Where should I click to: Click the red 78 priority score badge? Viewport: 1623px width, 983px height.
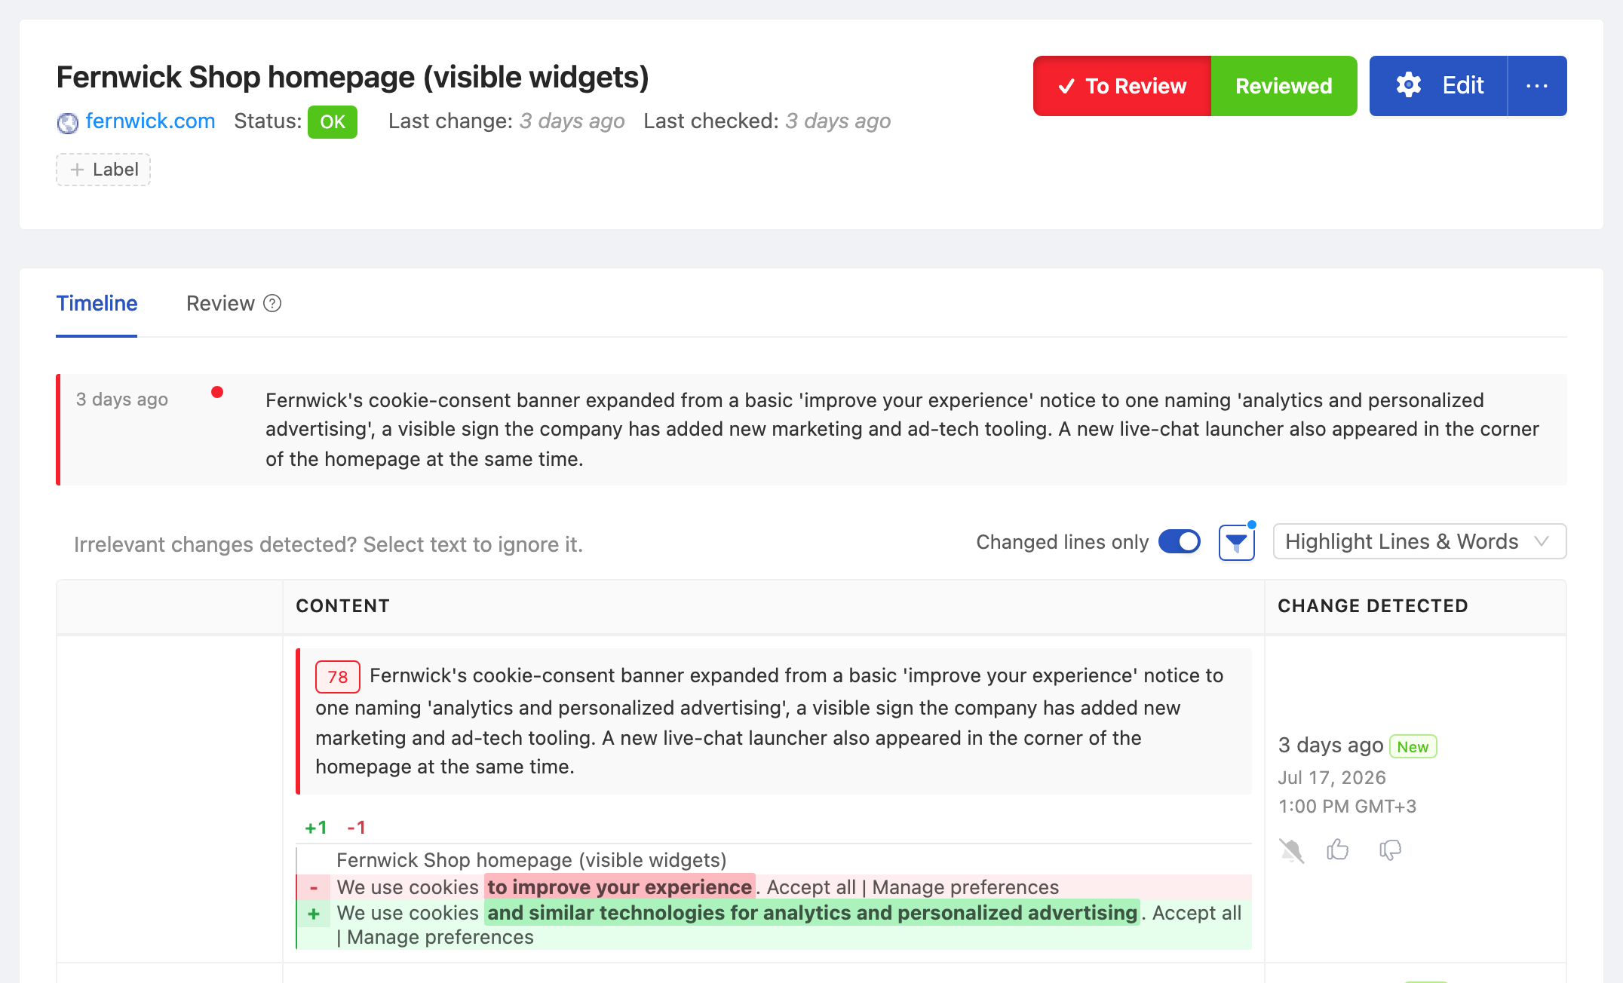(337, 676)
